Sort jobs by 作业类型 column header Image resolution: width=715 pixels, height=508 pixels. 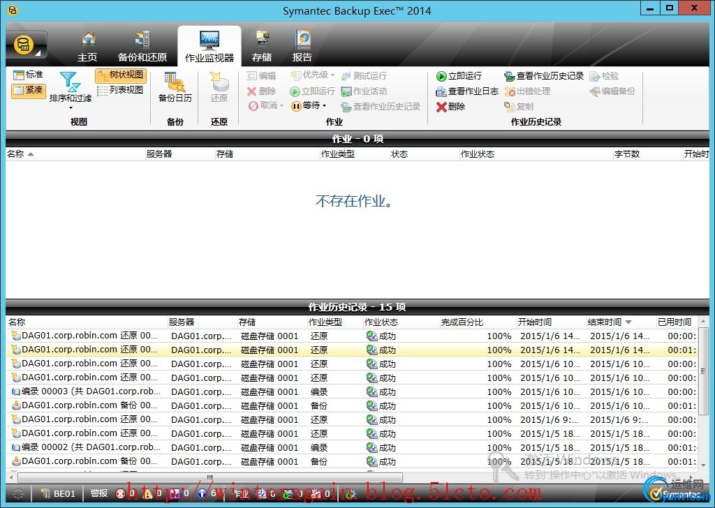[x=354, y=154]
